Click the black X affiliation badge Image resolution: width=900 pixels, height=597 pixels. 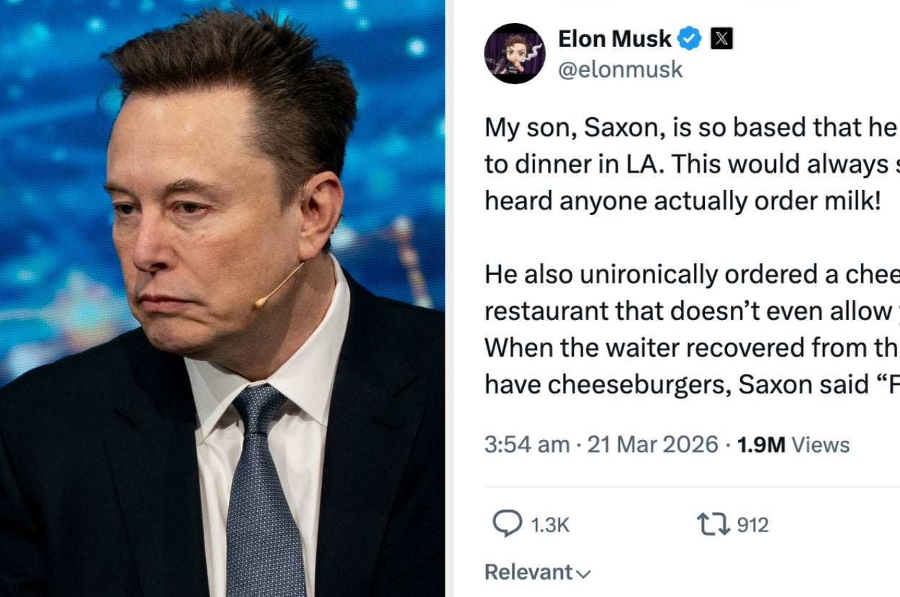pos(721,39)
